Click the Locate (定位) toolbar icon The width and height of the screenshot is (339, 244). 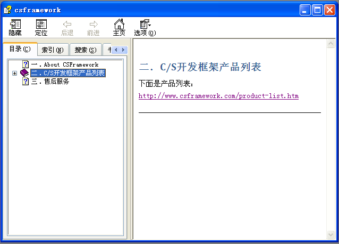[41, 25]
